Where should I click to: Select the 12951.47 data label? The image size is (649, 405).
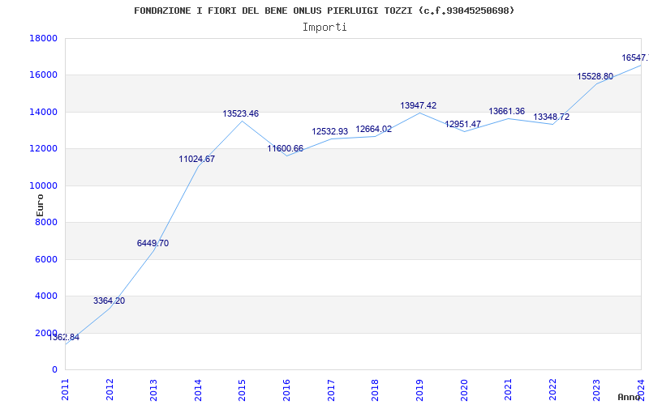[x=462, y=124]
